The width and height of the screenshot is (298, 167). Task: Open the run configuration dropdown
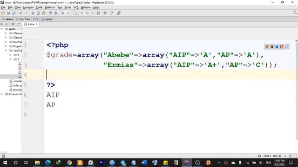(75, 13)
